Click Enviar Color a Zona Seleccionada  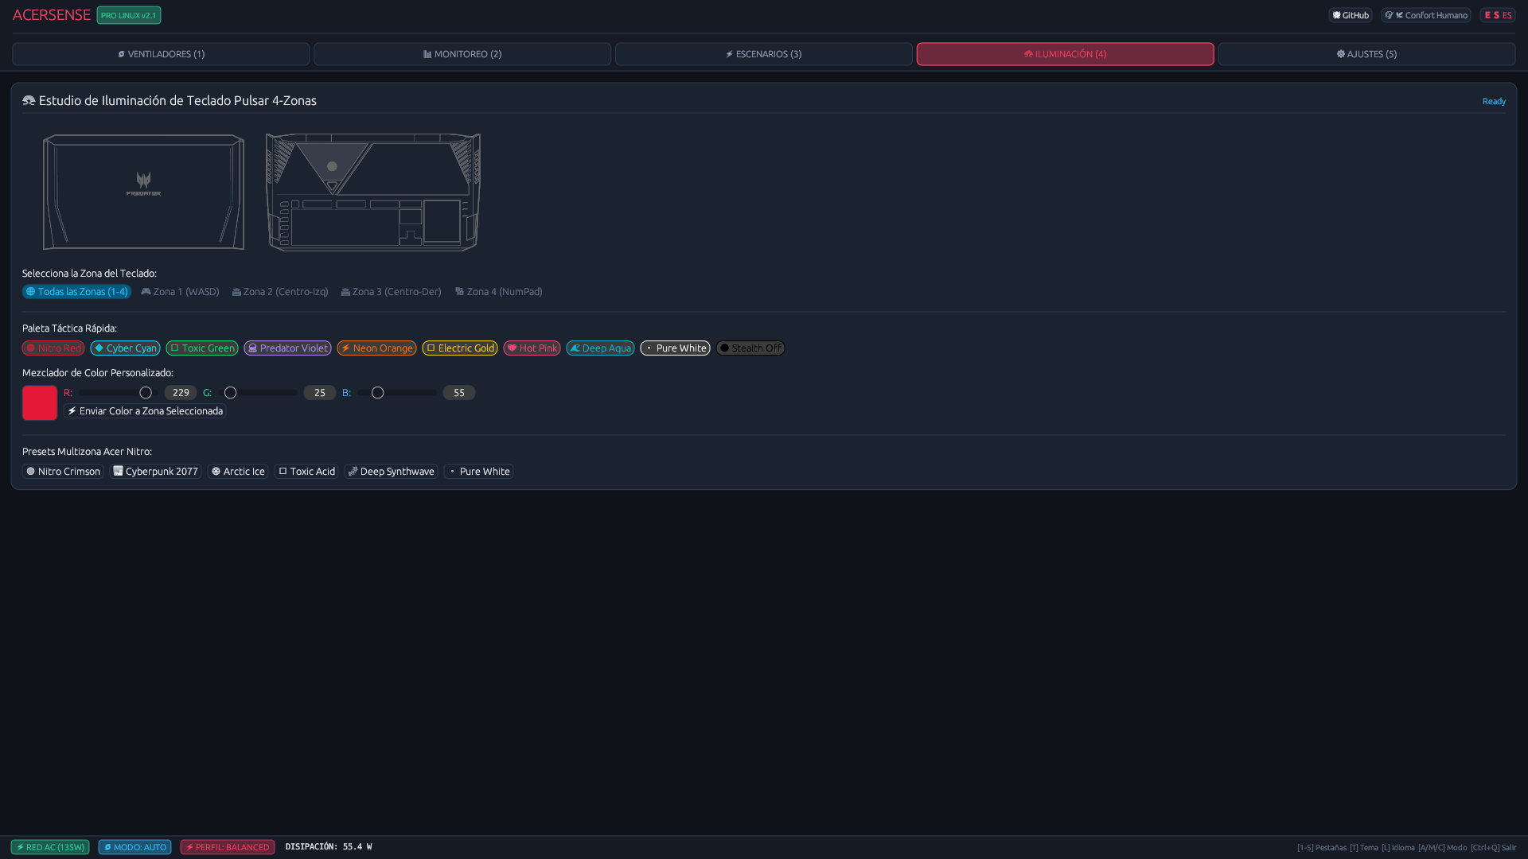click(x=145, y=411)
